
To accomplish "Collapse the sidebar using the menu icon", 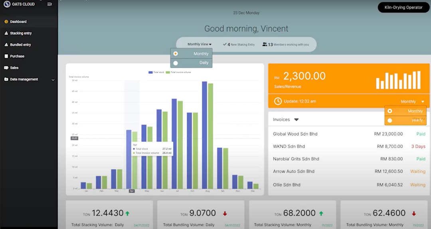I will [x=49, y=4].
